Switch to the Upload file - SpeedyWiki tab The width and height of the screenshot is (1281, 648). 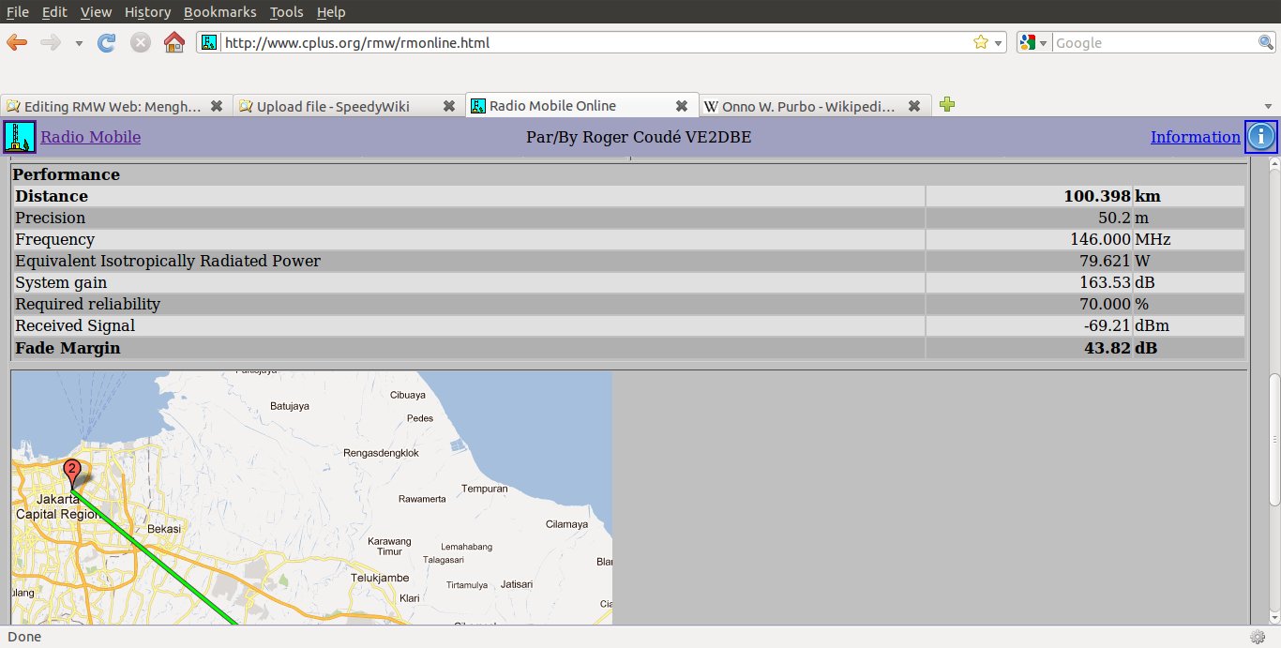tap(333, 106)
